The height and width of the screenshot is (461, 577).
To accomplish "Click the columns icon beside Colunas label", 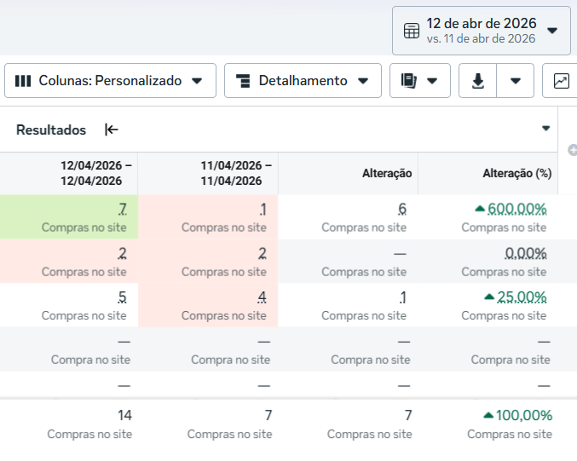I will pyautogui.click(x=23, y=81).
